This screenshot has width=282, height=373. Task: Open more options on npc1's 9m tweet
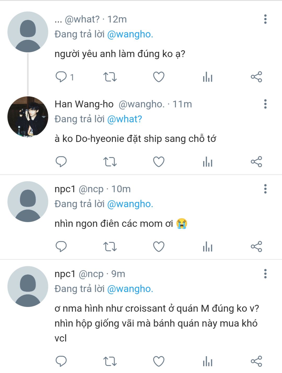[265, 274]
